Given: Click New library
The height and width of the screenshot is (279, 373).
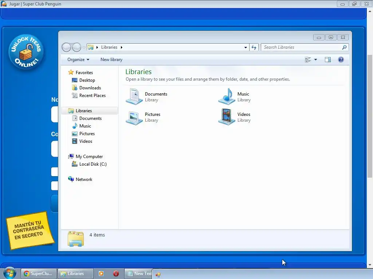Looking at the screenshot, I should (111, 60).
